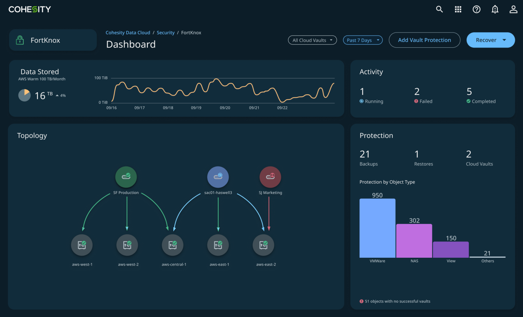Screen dimensions: 523x317
Task: Click the NAS purple bar
Action: pyautogui.click(x=414, y=241)
